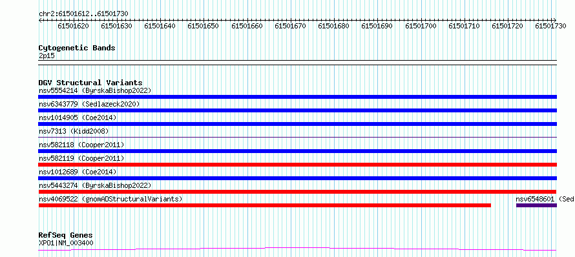The width and height of the screenshot is (575, 257).
Task: Select the red bar under nsv5443274
Action: 297,192
